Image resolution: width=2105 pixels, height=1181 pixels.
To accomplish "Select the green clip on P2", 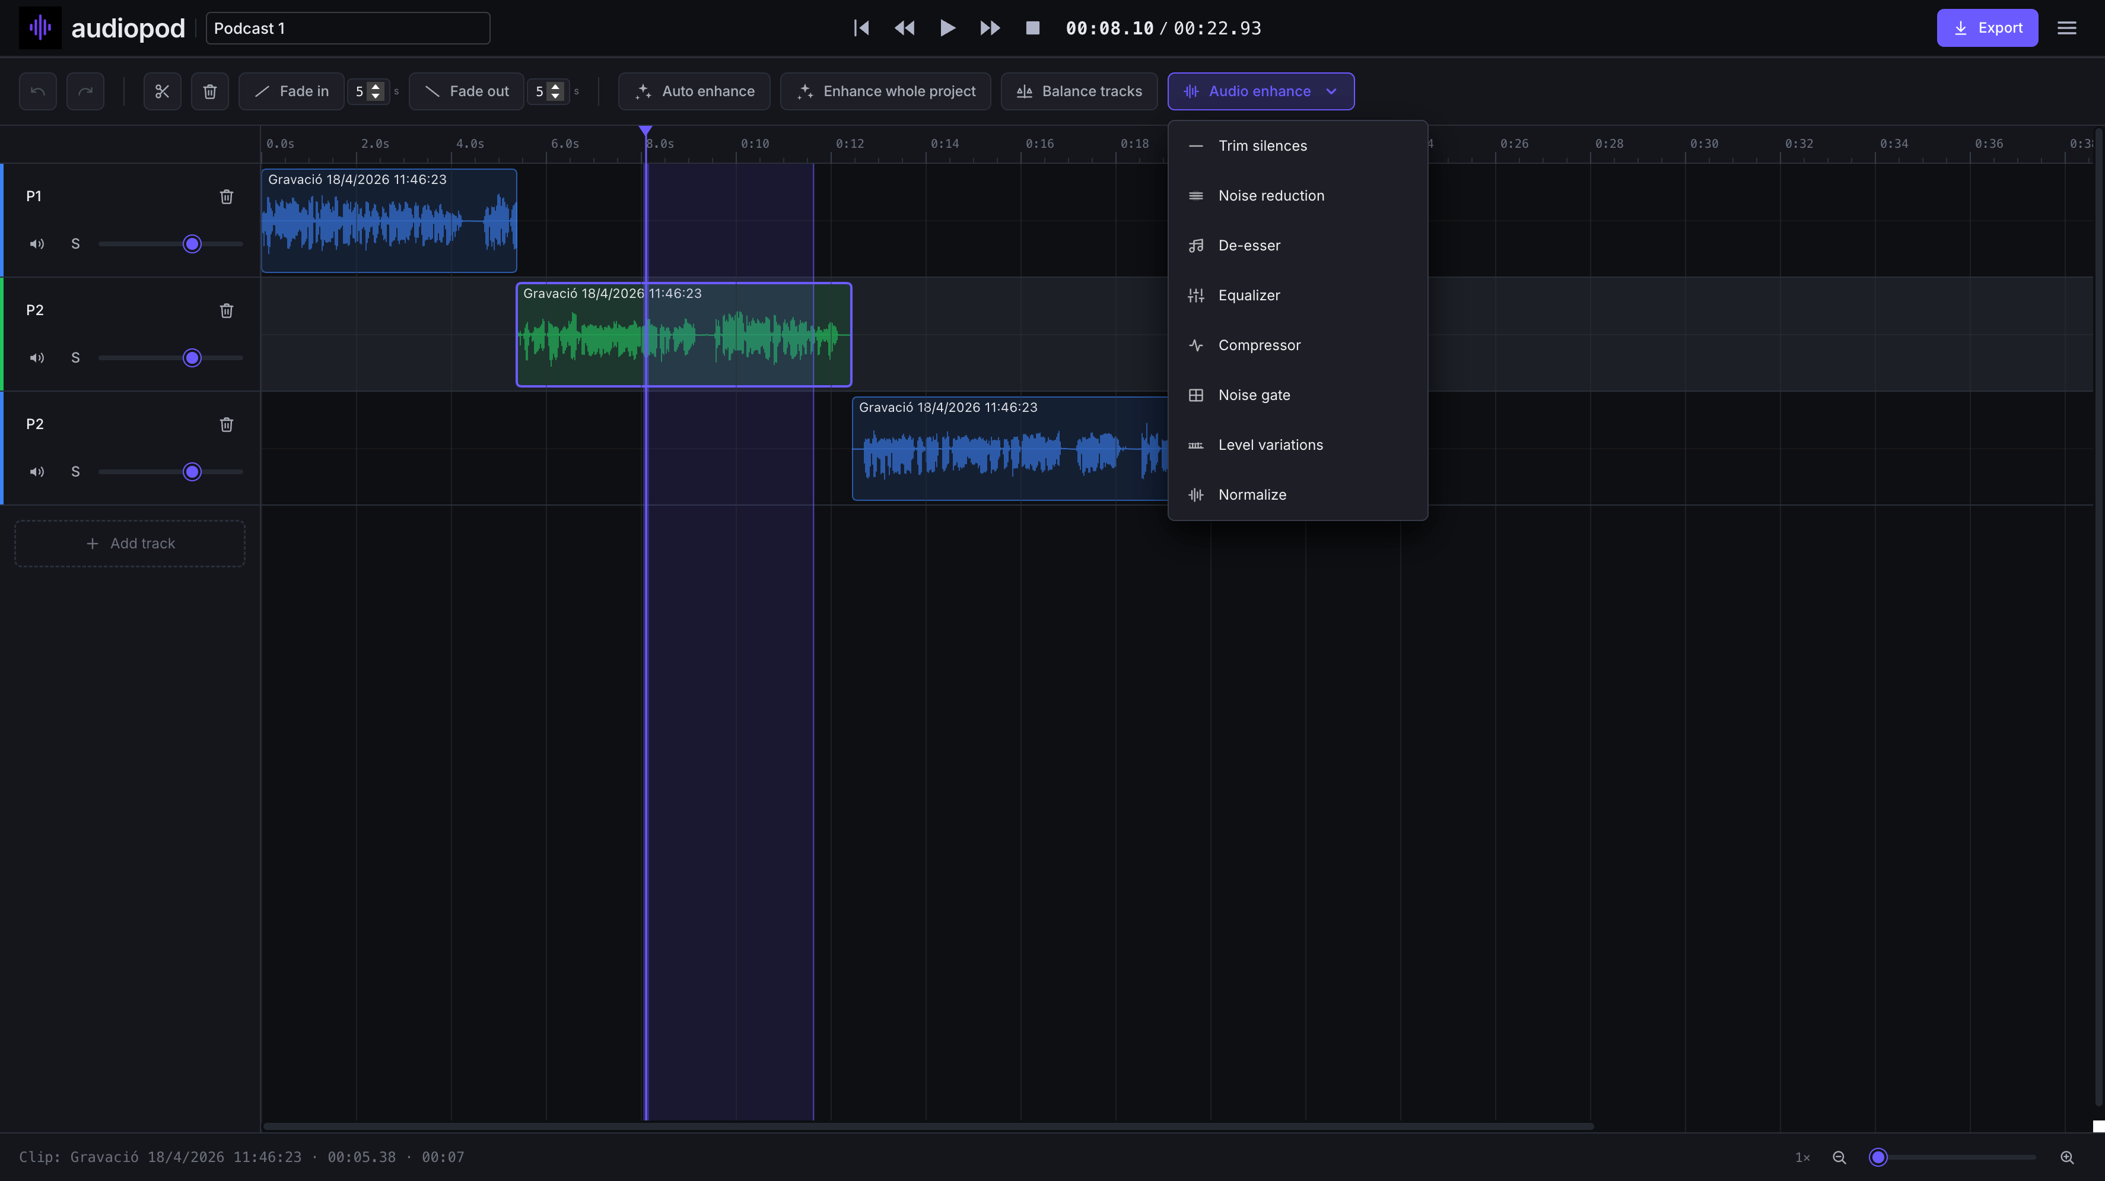I will tap(684, 334).
